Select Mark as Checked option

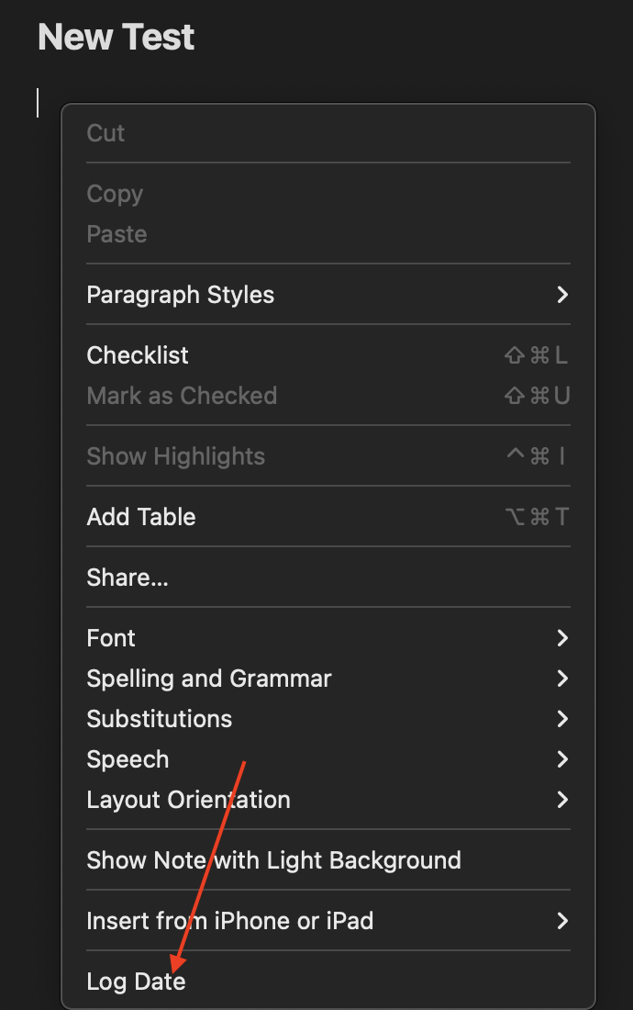coord(182,396)
